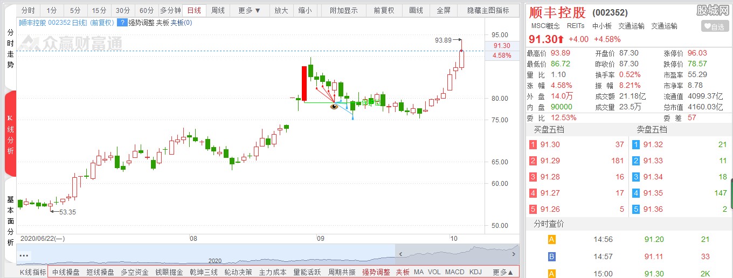Show the KDJ indicator
733x278 pixels.
pyautogui.click(x=475, y=272)
